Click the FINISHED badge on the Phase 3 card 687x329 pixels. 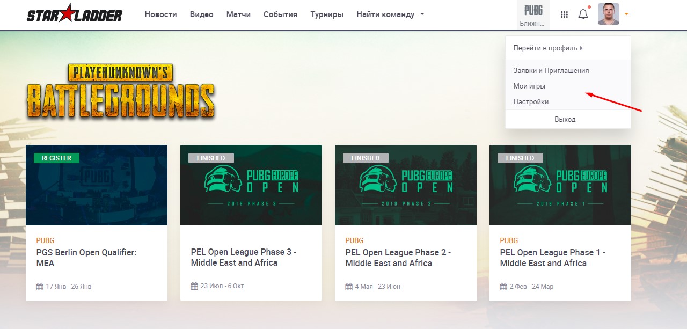point(211,158)
